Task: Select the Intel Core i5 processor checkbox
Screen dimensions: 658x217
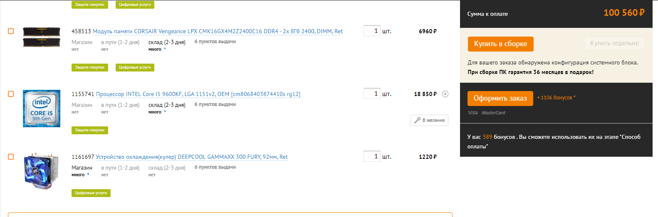Action: [11, 94]
